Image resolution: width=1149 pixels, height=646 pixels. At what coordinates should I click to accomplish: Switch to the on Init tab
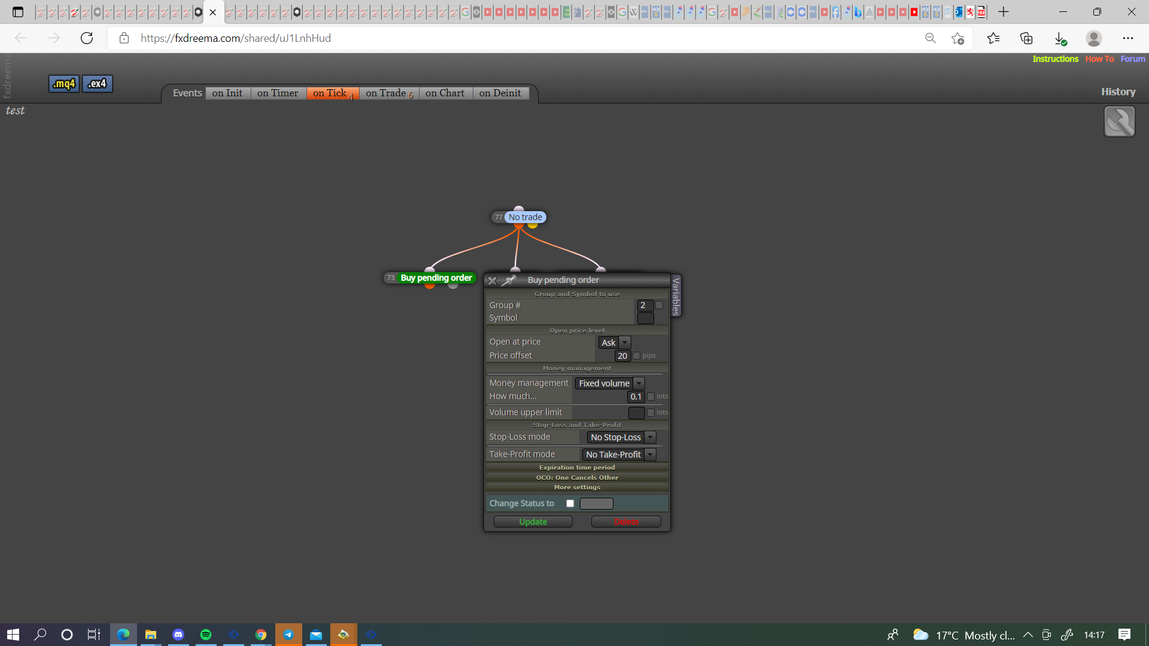click(x=227, y=93)
